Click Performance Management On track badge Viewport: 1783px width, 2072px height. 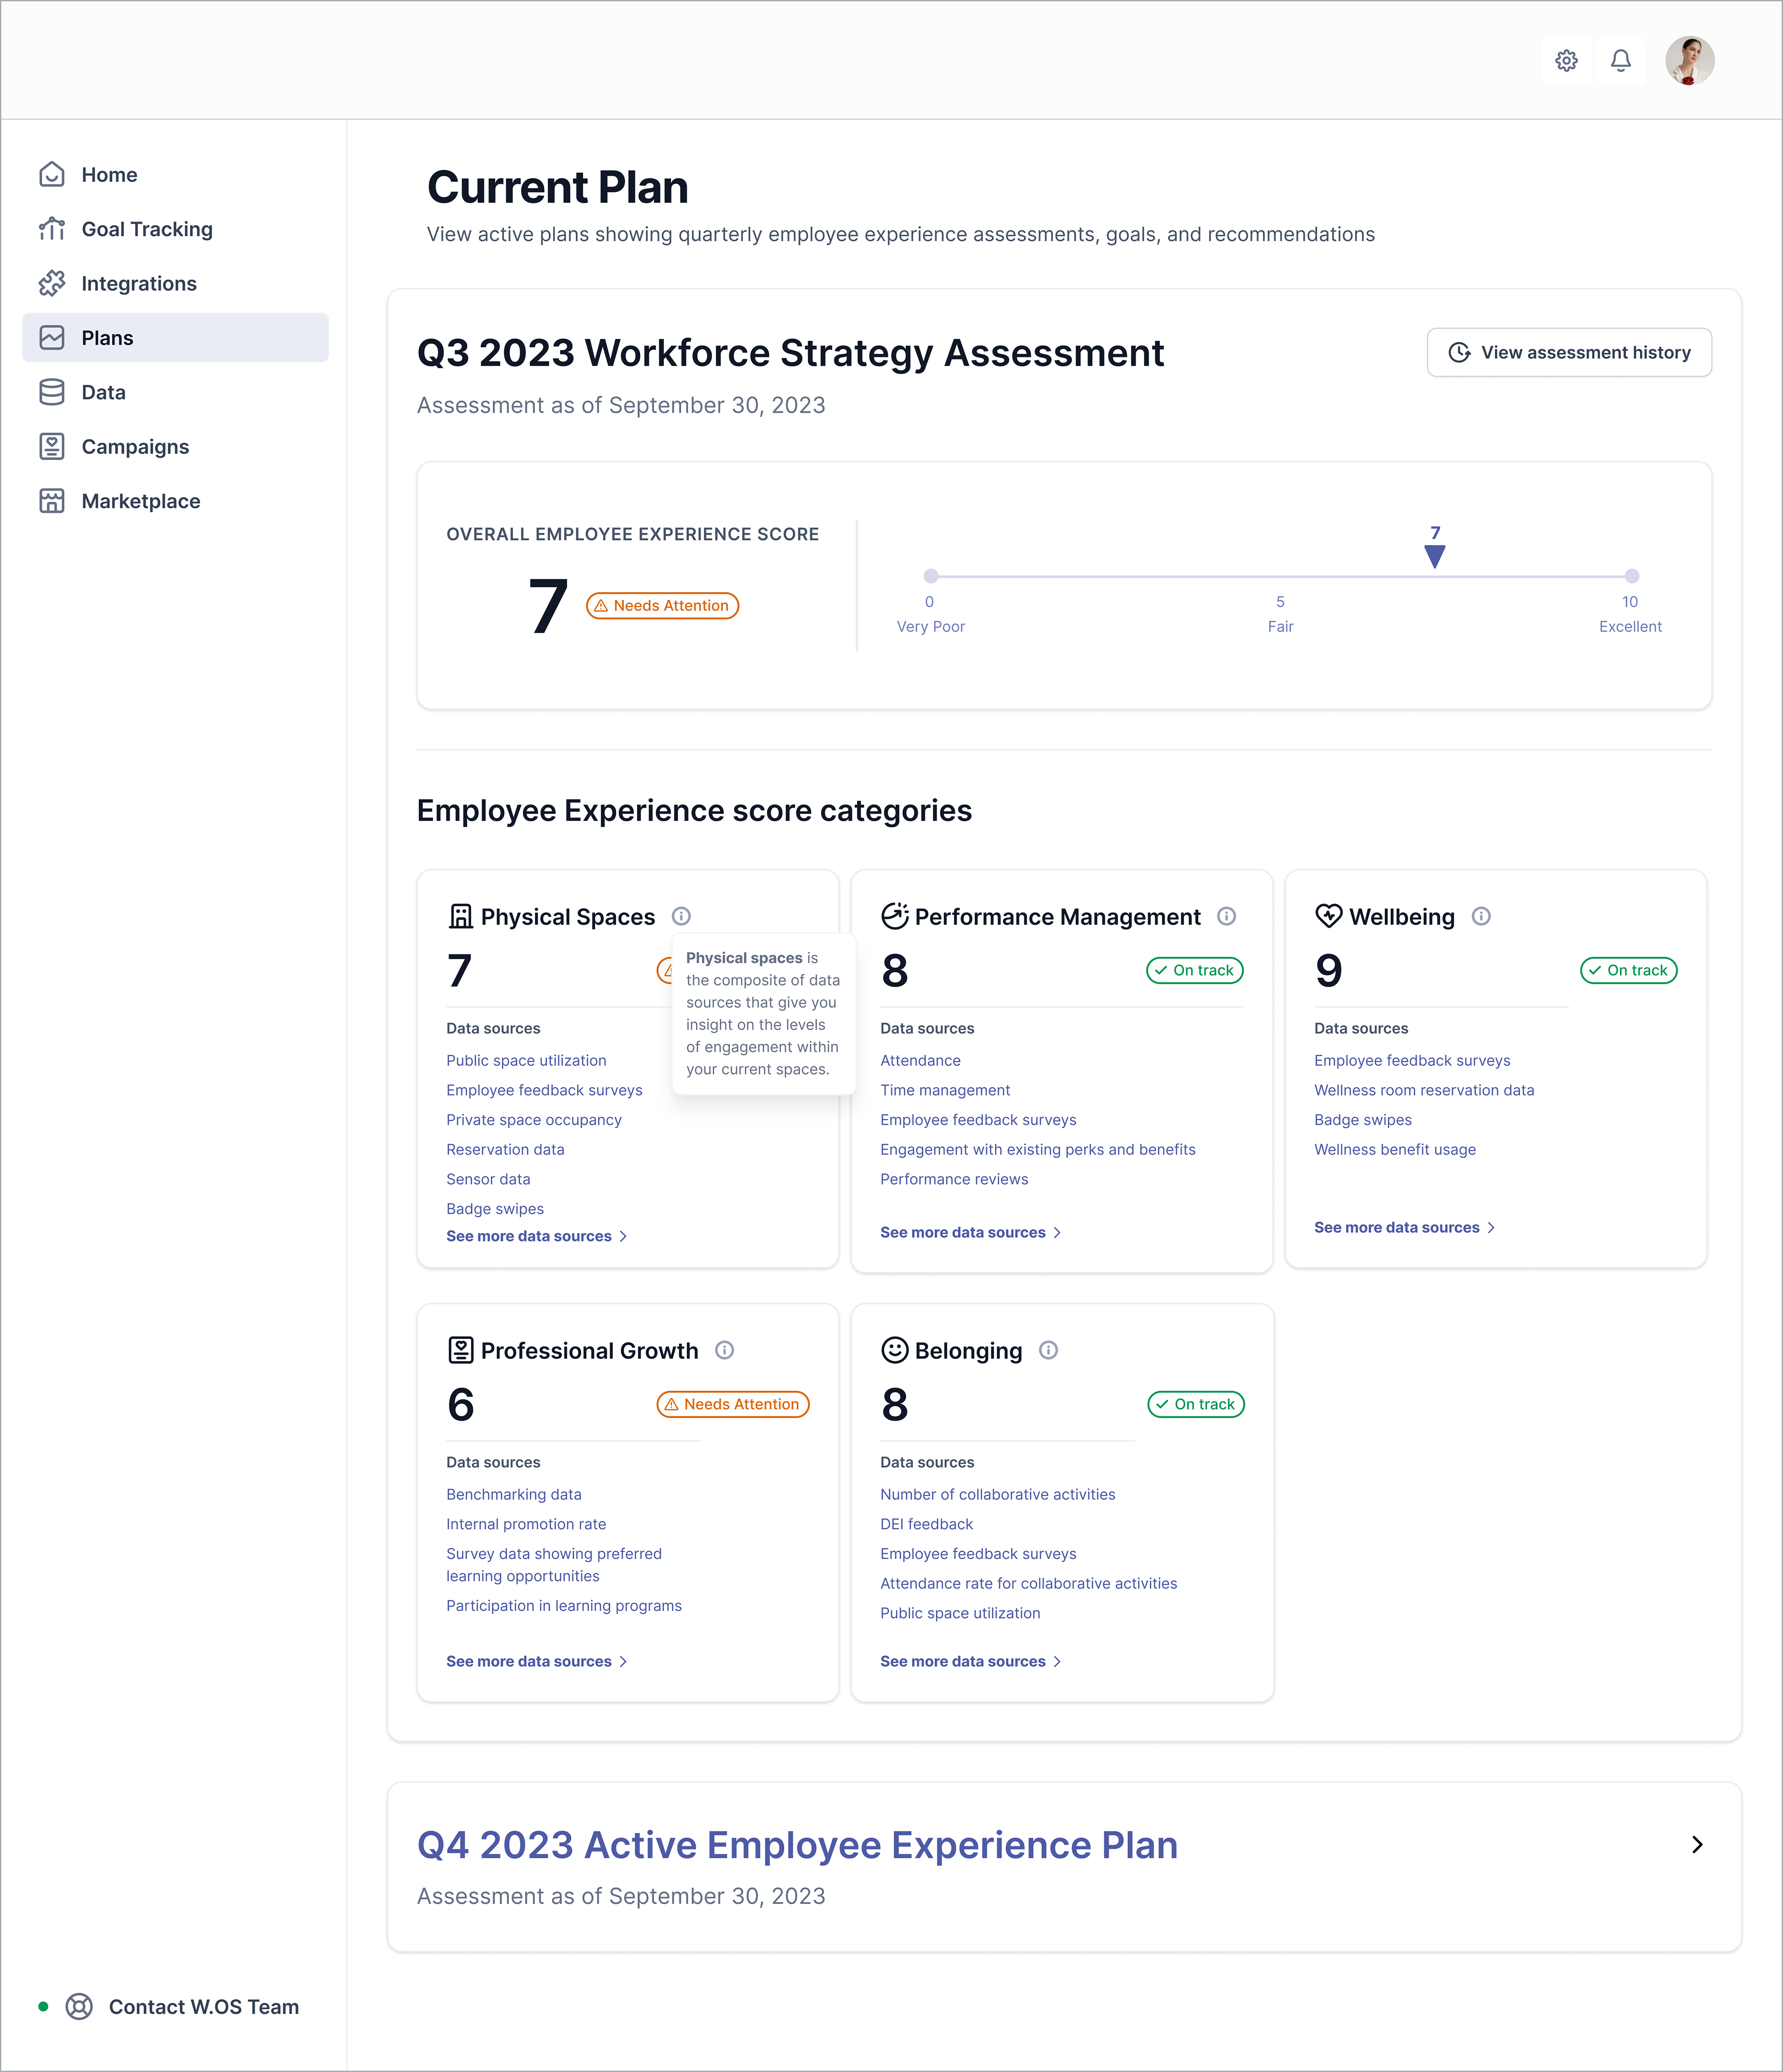1195,970
